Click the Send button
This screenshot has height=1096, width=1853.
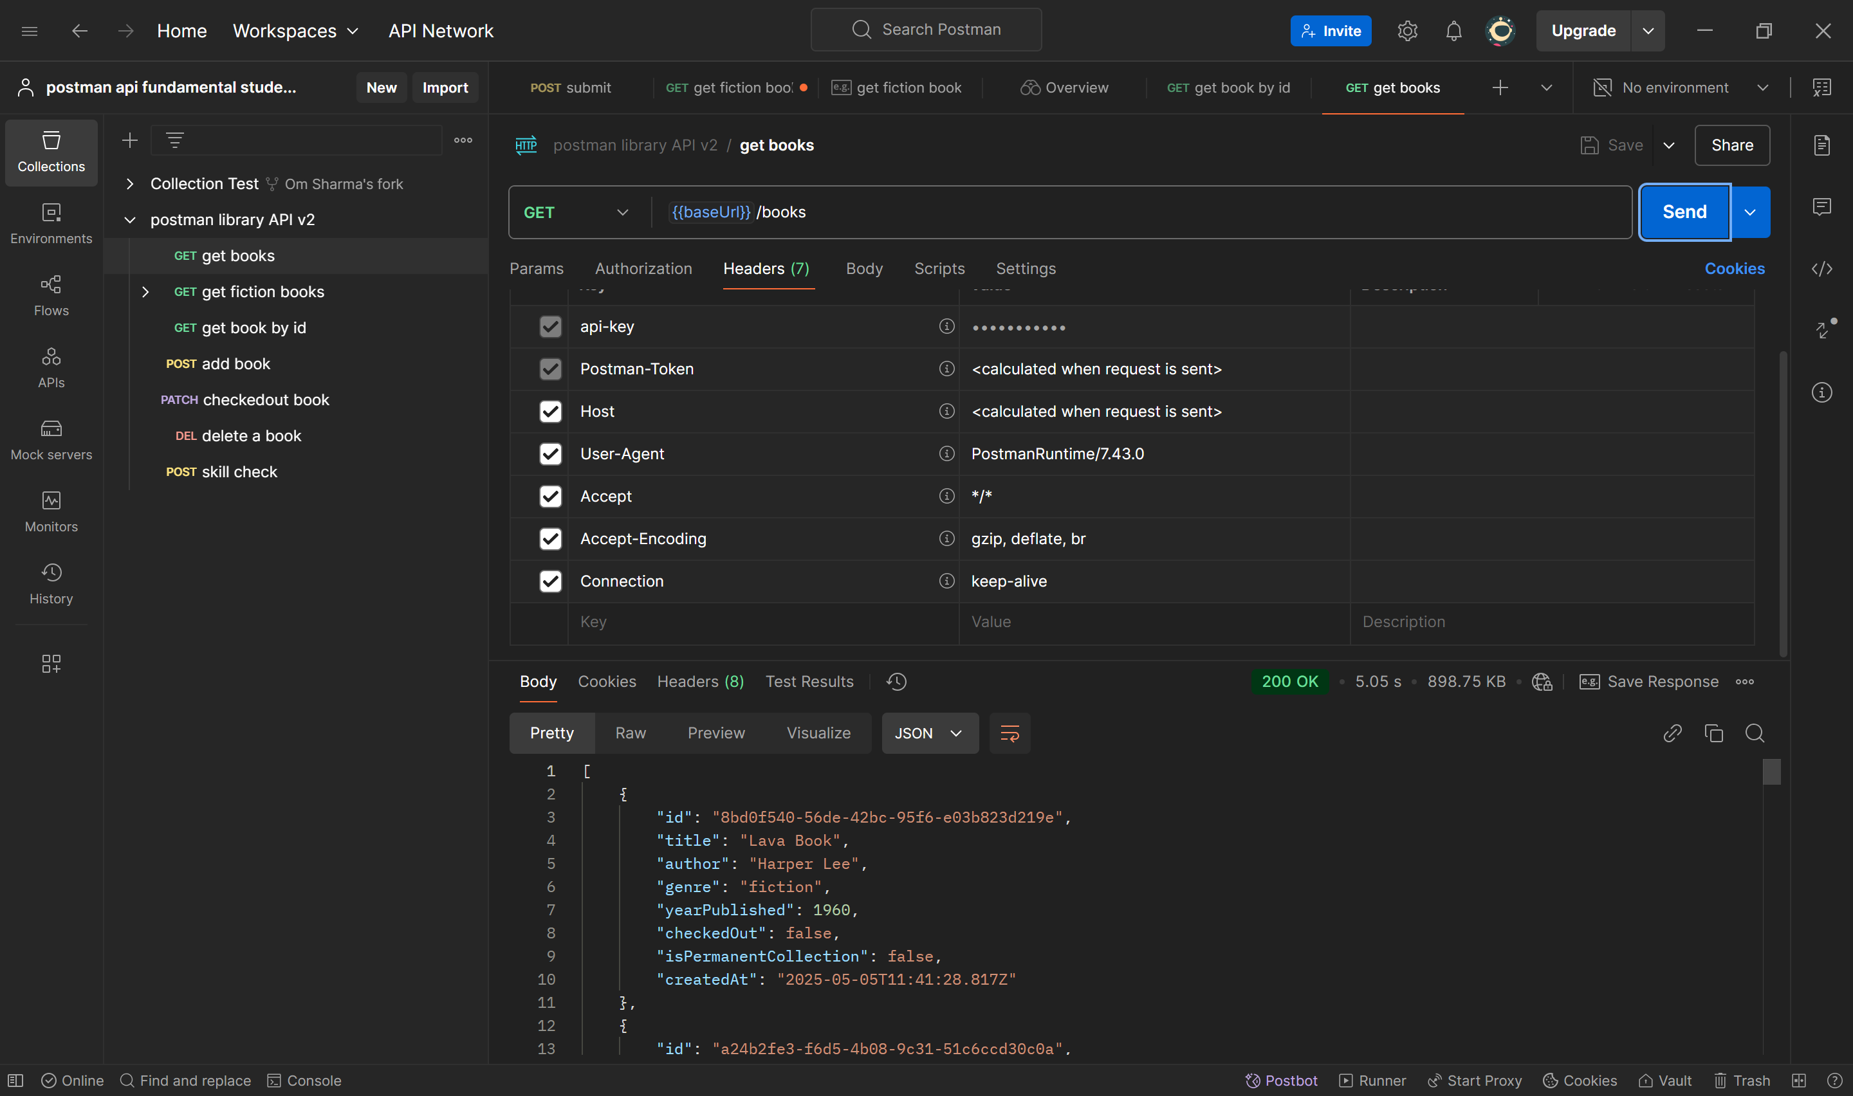(x=1684, y=212)
